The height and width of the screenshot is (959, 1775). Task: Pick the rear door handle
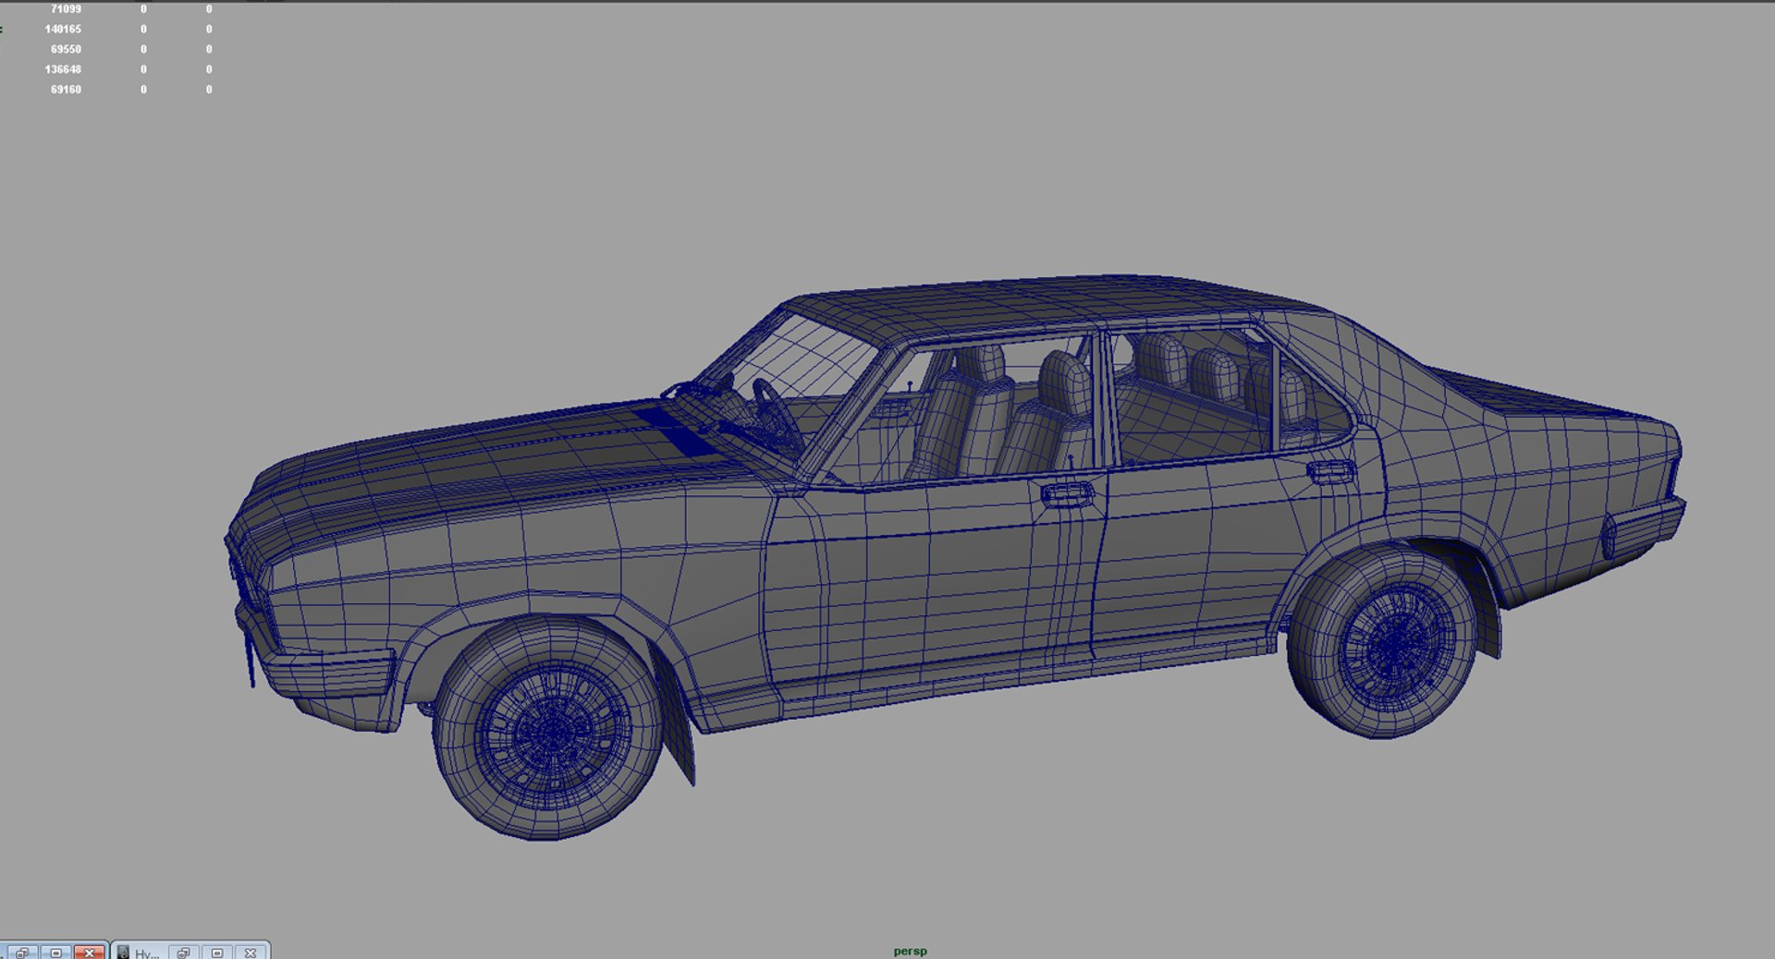(1330, 470)
